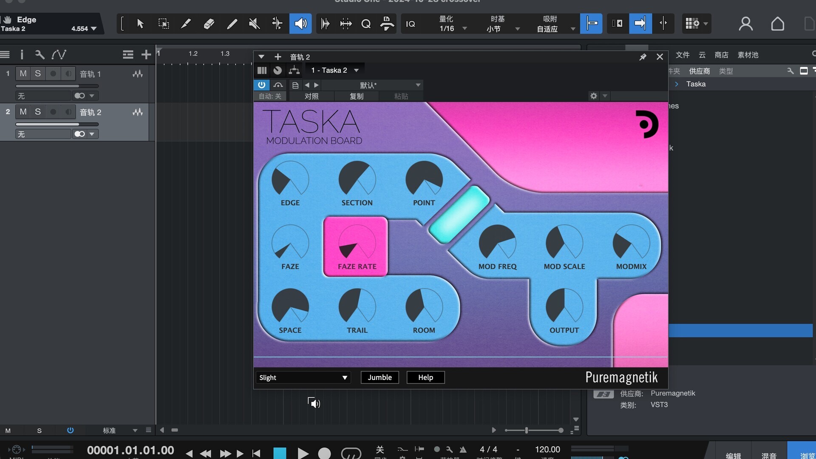Toggle the loop button in transport

[x=351, y=453]
